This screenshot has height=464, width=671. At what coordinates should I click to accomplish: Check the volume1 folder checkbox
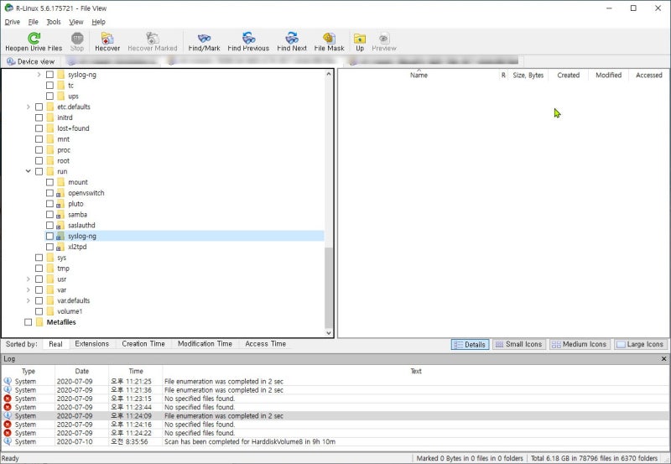[x=39, y=311]
